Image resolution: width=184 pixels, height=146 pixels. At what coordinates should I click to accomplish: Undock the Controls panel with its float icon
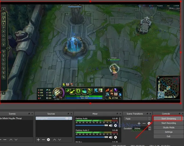click(180, 114)
